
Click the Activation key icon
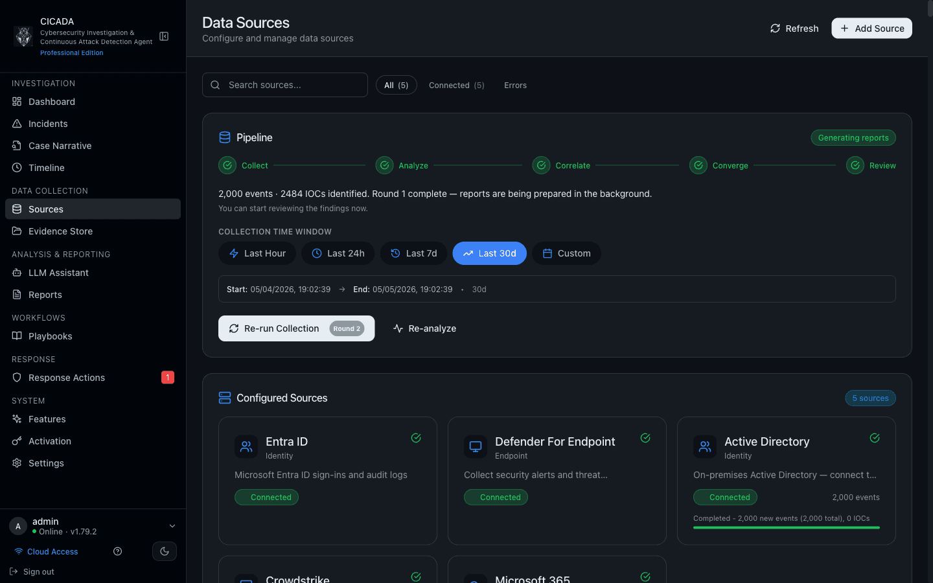tap(17, 441)
